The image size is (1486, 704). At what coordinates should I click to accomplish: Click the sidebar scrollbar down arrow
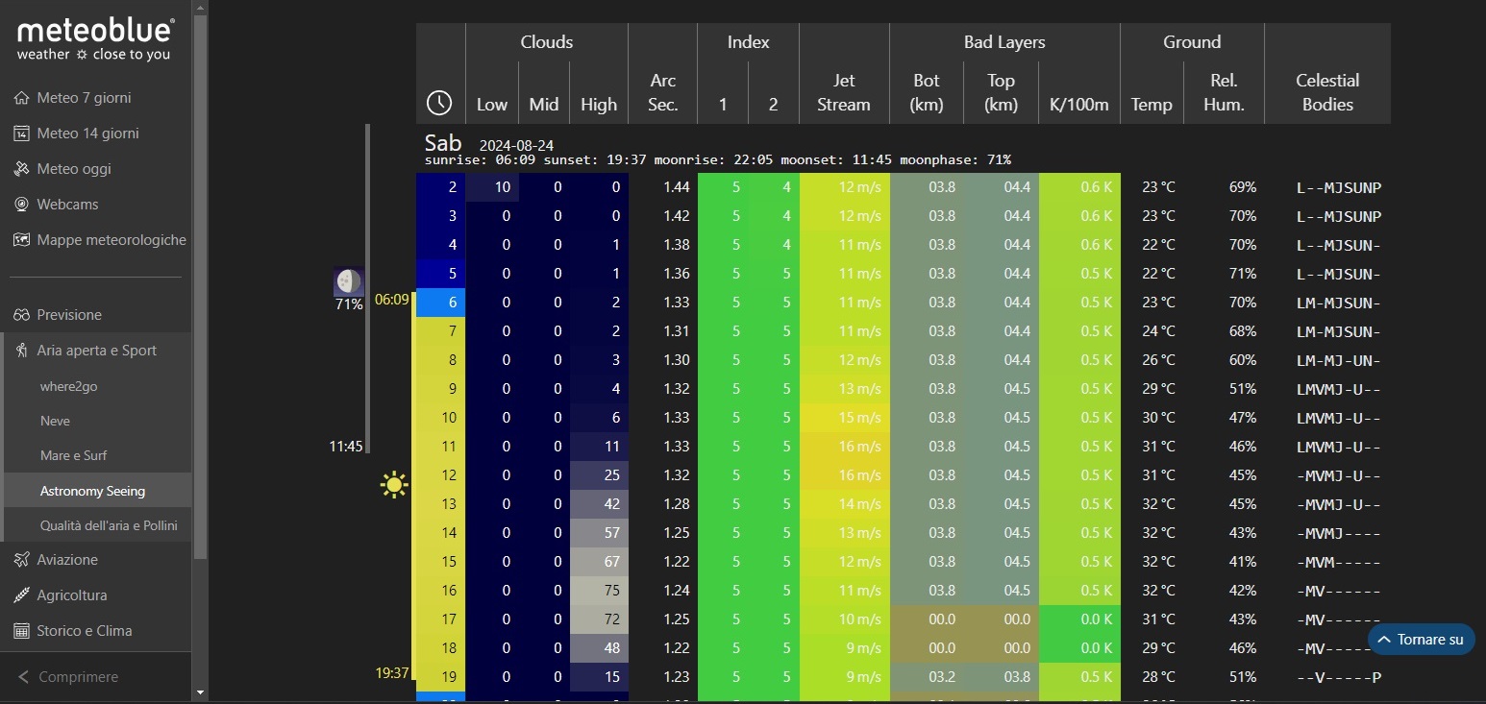pyautogui.click(x=200, y=692)
